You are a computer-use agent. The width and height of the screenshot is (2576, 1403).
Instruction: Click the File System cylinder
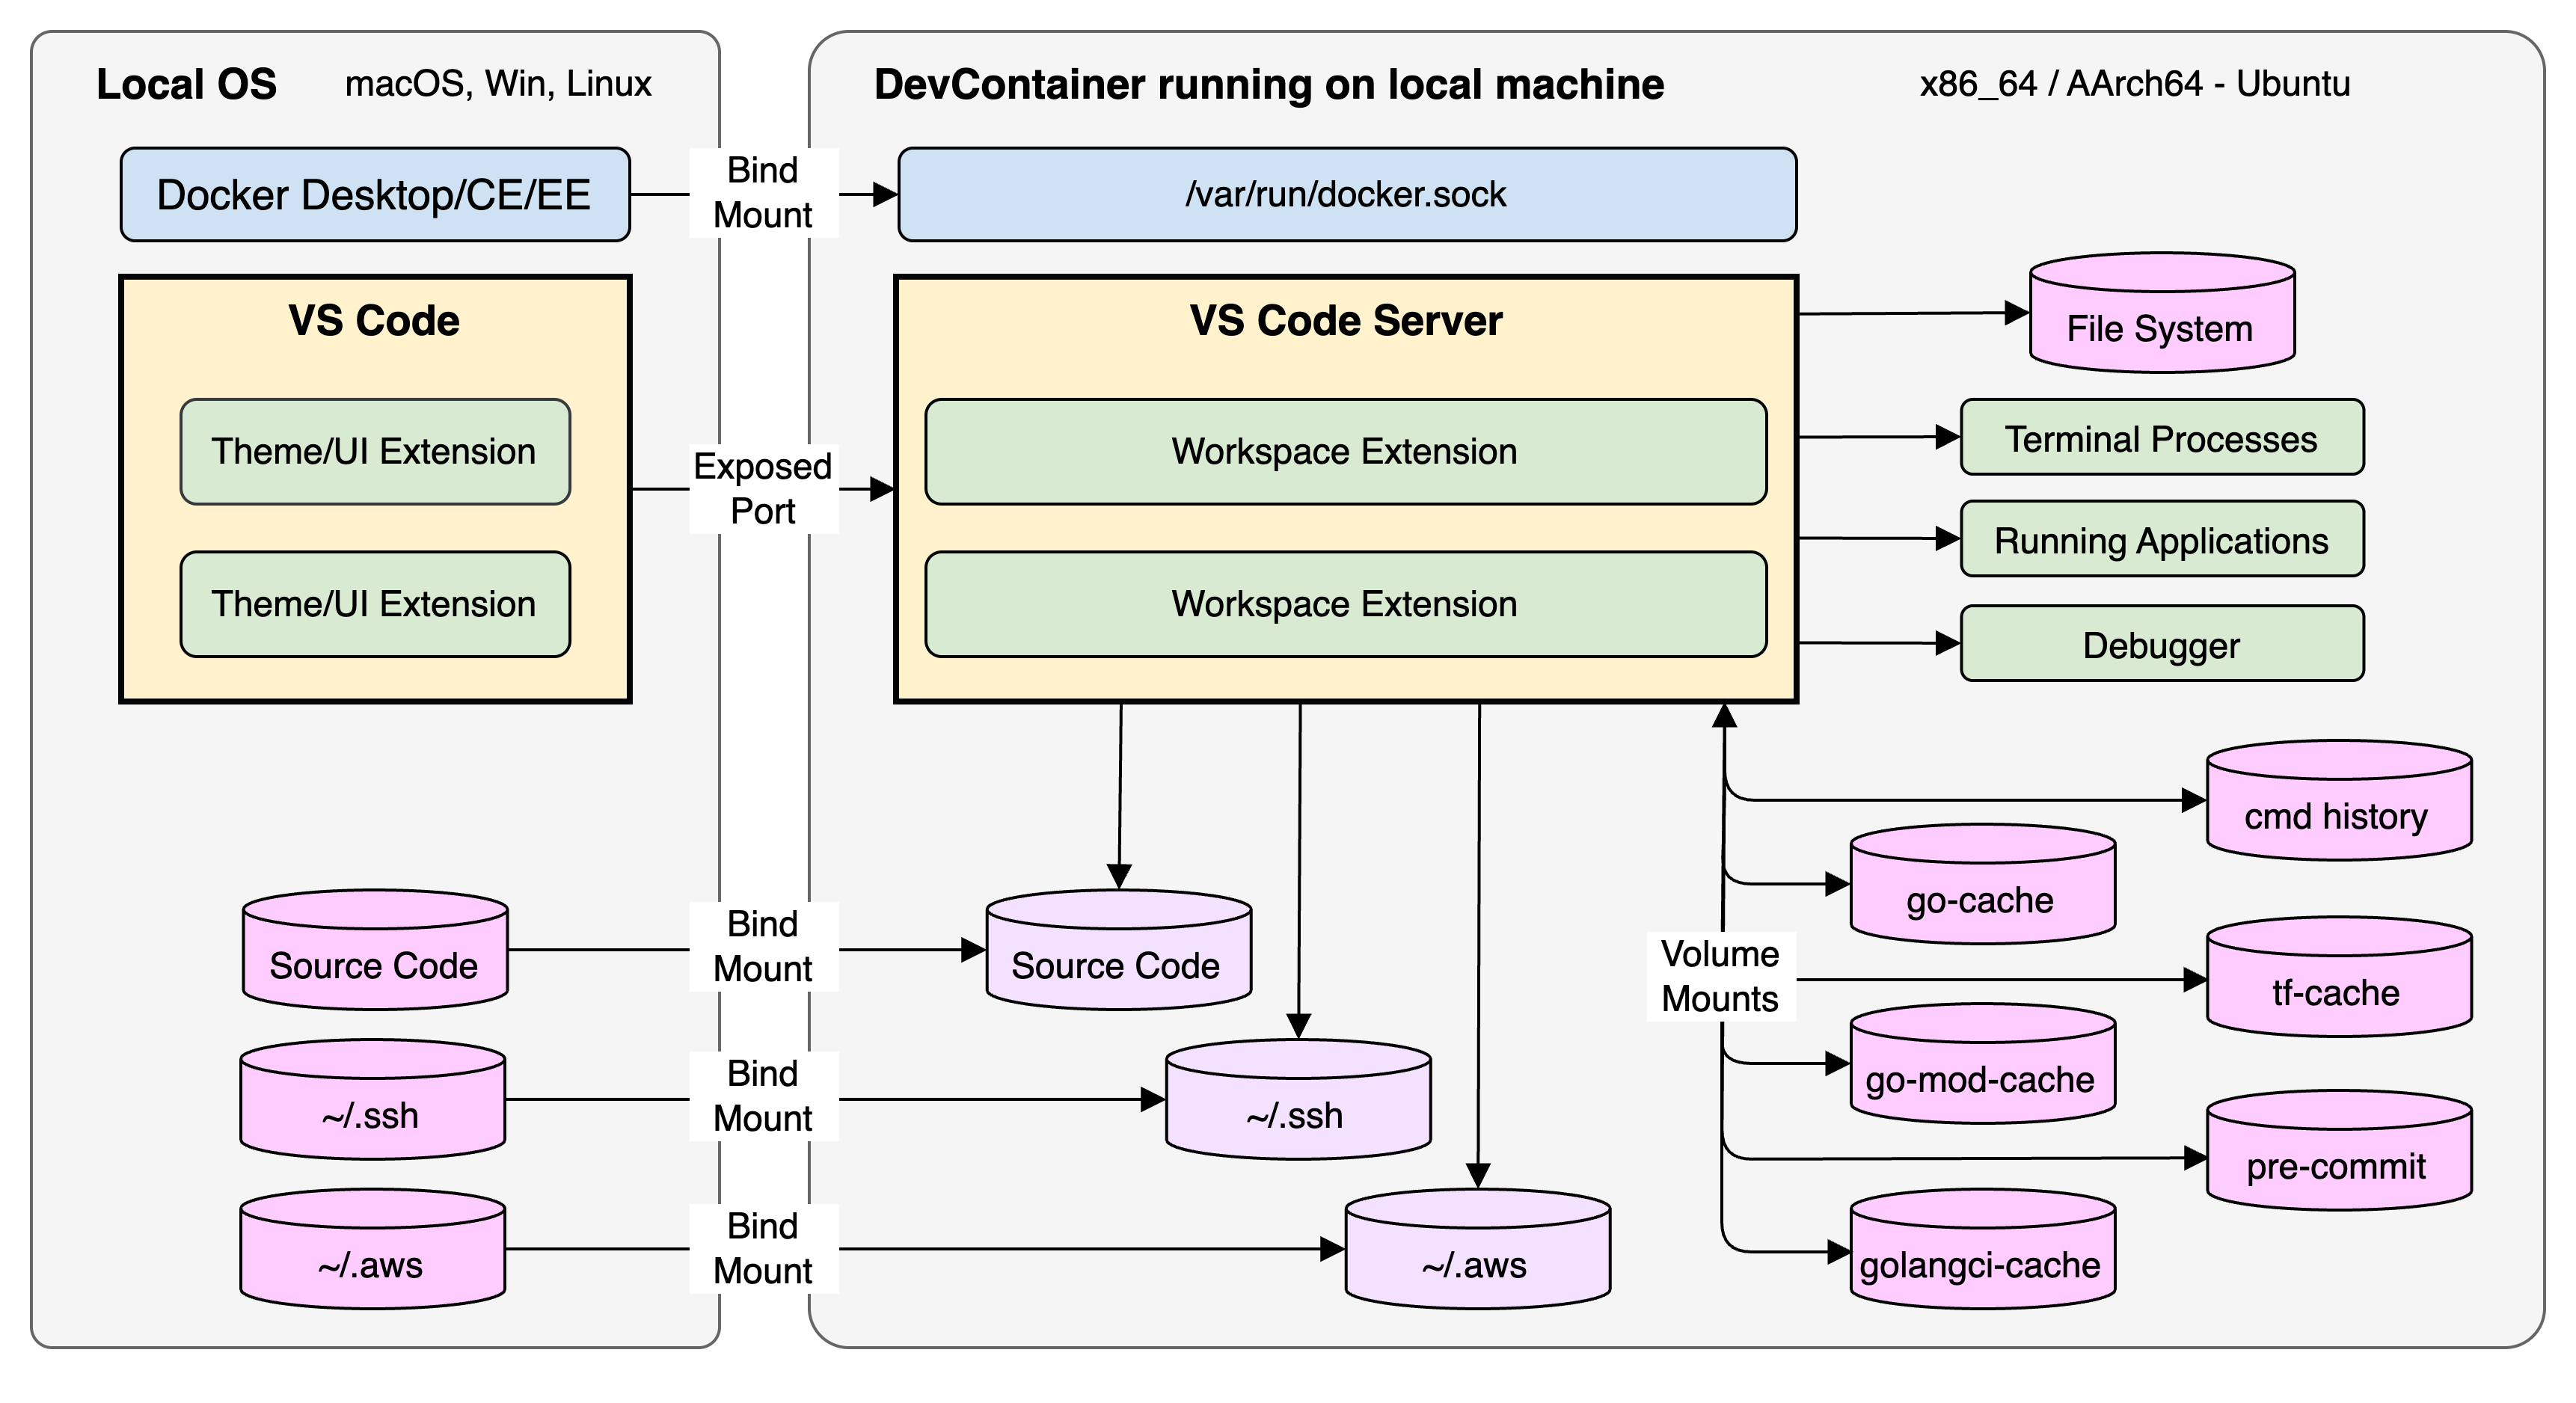[2162, 313]
